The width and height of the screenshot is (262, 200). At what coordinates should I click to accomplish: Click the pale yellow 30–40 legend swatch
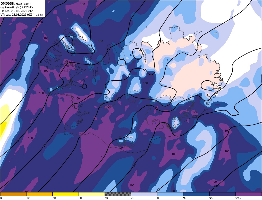pyautogui.click(x=92, y=194)
